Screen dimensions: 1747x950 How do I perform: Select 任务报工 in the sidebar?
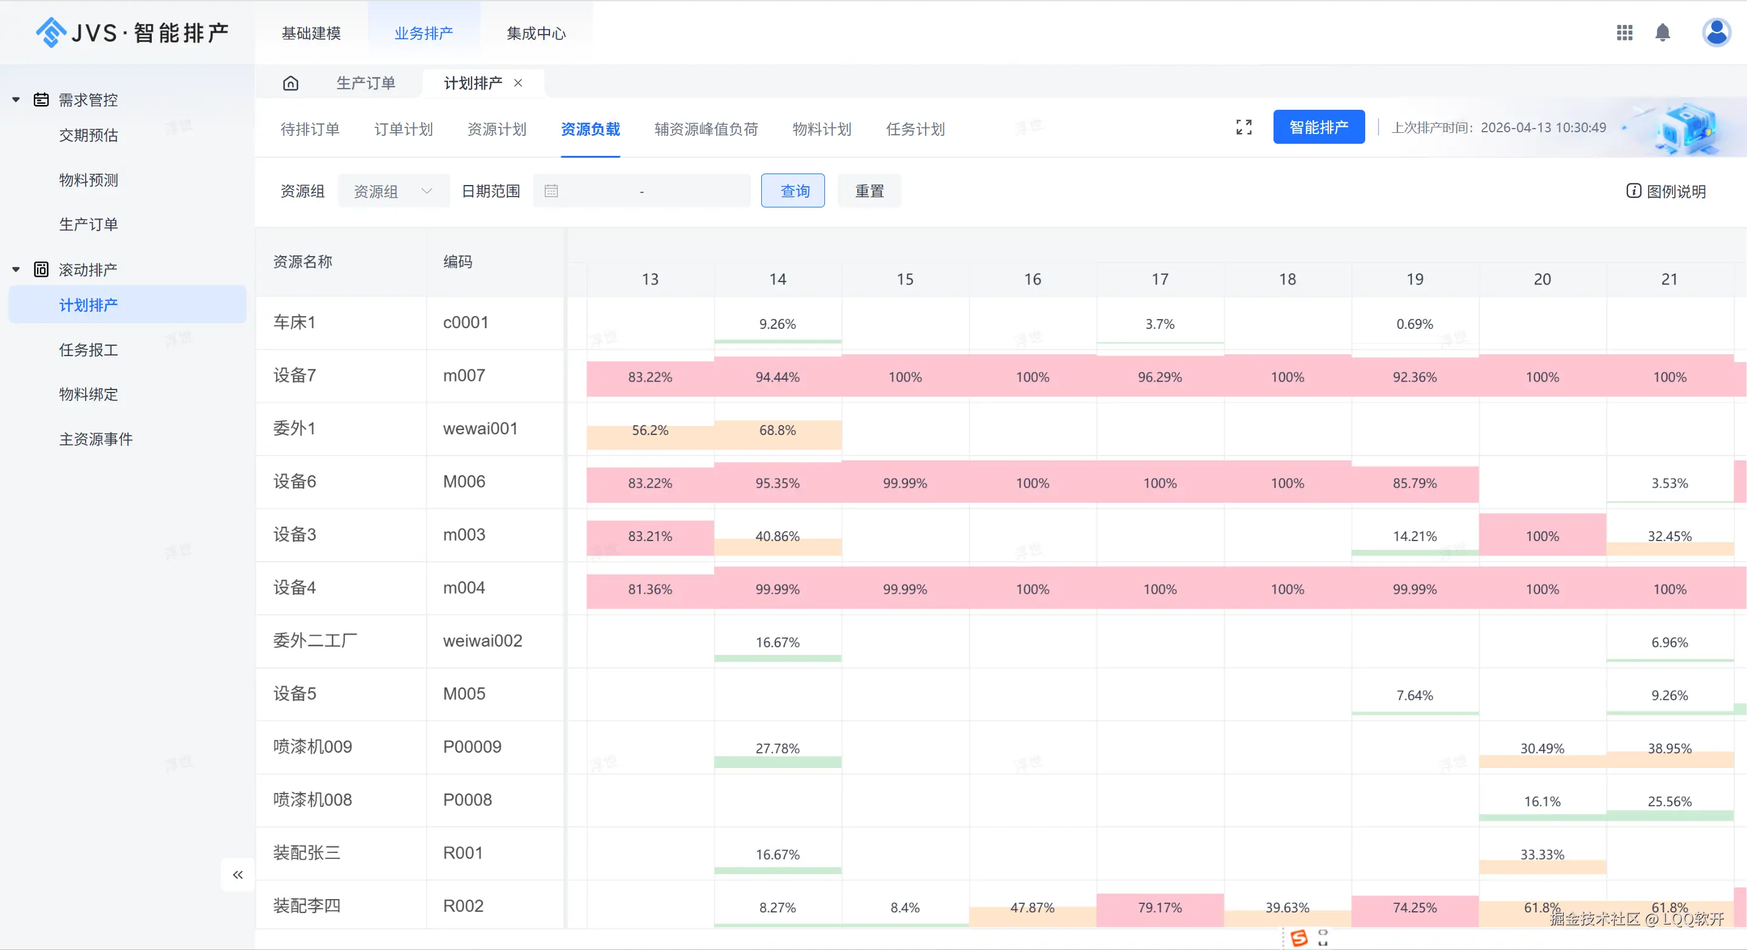pos(88,349)
